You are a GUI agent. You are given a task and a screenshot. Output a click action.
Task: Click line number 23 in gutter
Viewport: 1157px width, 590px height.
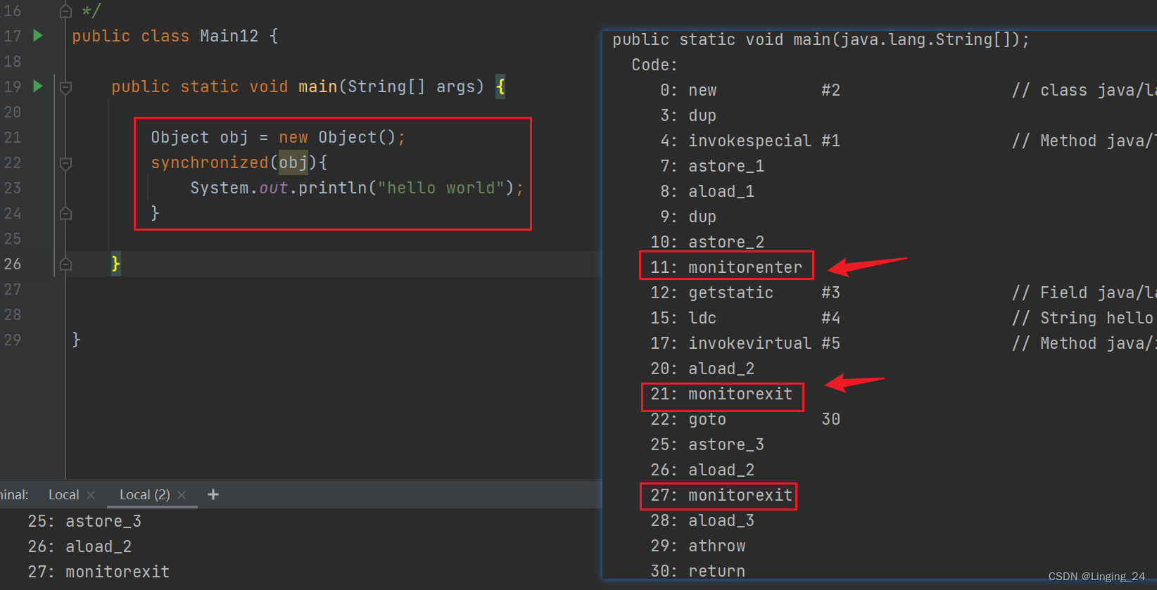point(13,188)
